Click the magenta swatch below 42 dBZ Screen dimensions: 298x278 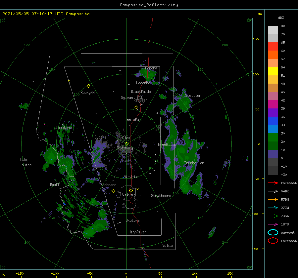273,104
